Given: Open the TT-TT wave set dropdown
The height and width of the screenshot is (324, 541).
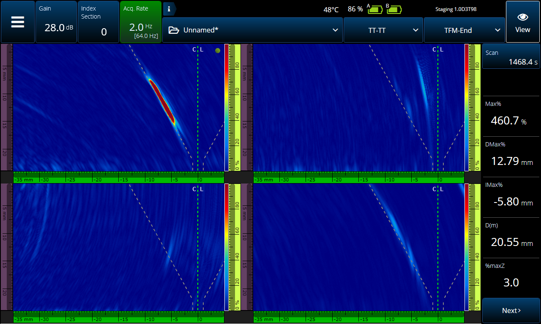Looking at the screenshot, I should (x=383, y=30).
